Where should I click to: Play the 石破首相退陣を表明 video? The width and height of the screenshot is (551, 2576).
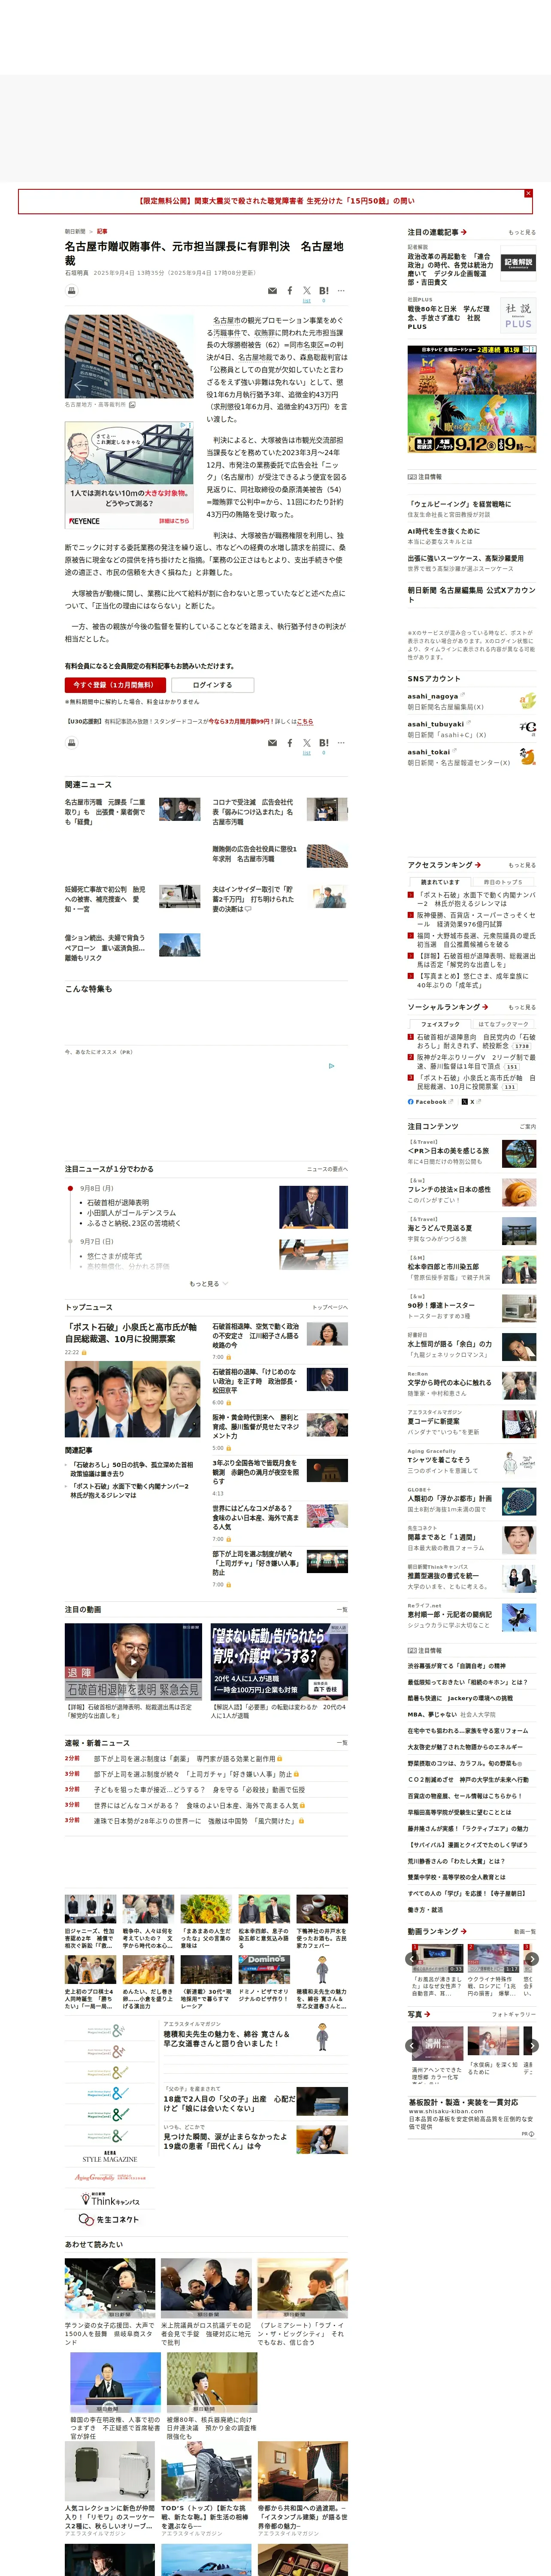coord(133,1662)
